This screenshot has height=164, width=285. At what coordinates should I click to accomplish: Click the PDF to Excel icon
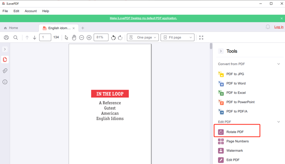[x=221, y=93]
